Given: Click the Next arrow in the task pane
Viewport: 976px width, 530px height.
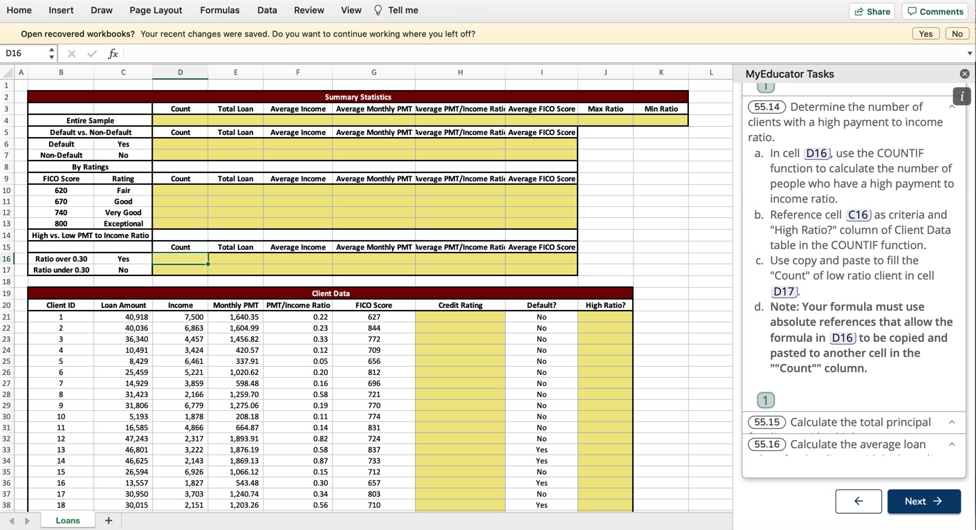Looking at the screenshot, I should point(923,501).
